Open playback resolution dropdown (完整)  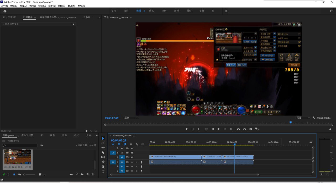303,118
